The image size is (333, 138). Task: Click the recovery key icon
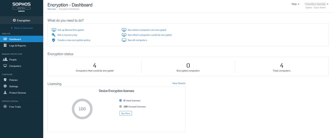pyautogui.click(x=54, y=35)
